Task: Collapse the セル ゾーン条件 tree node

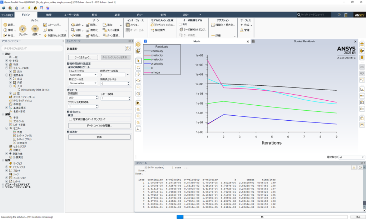Action: [x=7, y=68]
